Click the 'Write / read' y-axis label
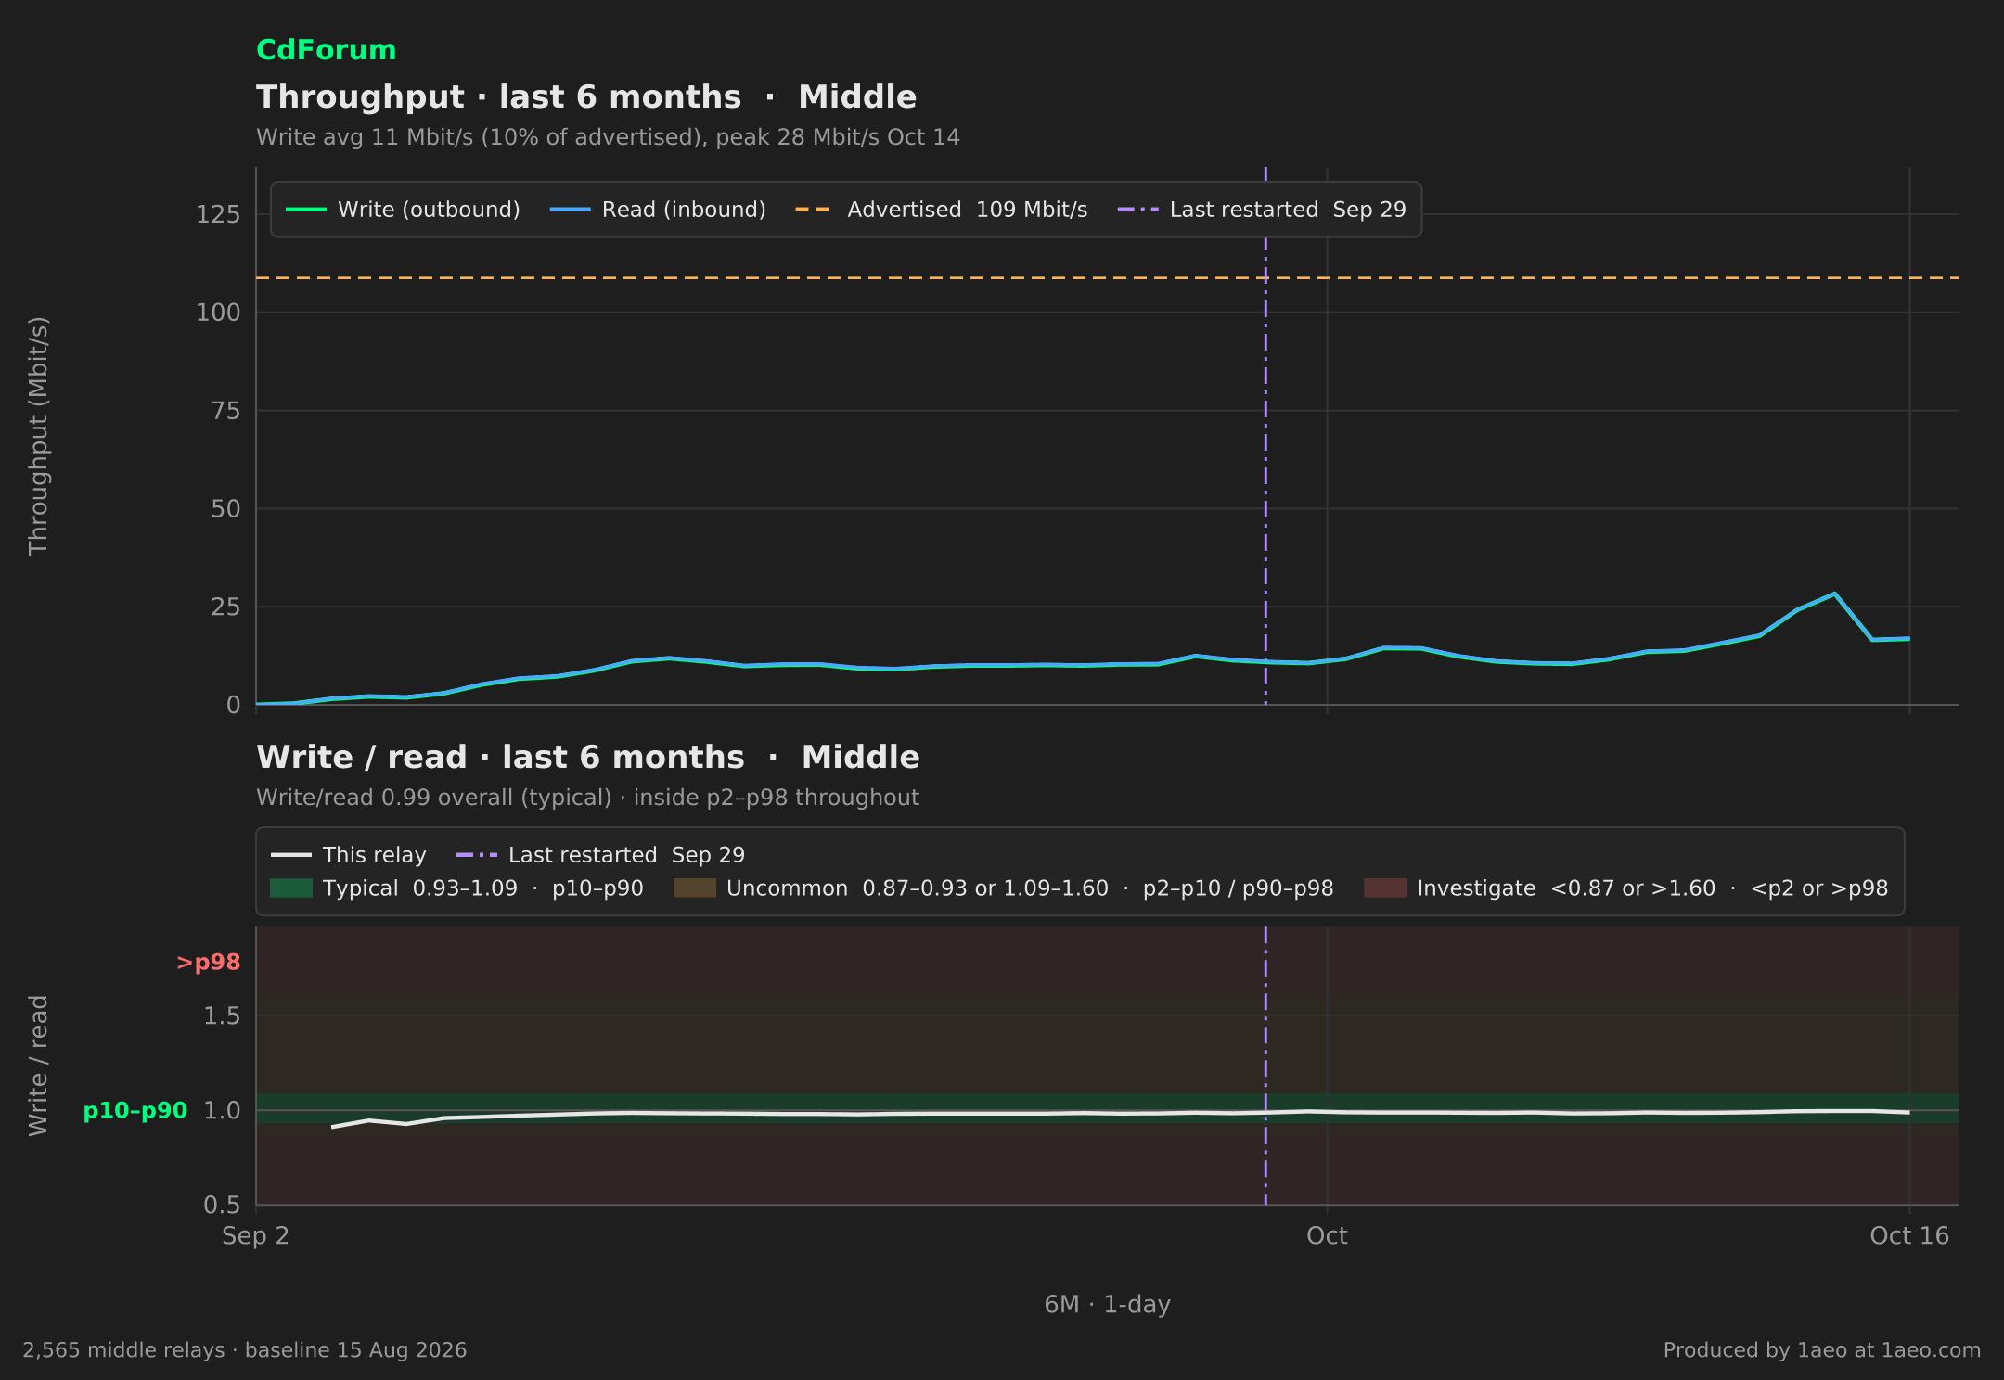Image resolution: width=2004 pixels, height=1380 pixels. coord(38,1066)
